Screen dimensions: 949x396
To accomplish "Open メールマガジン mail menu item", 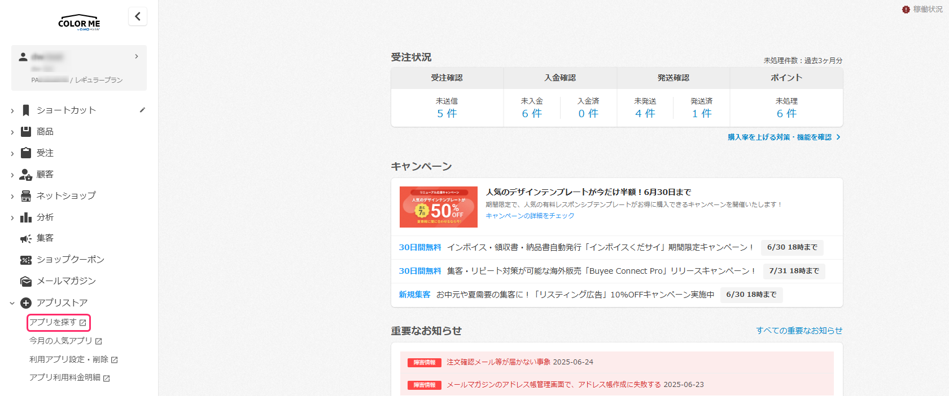I will [65, 281].
